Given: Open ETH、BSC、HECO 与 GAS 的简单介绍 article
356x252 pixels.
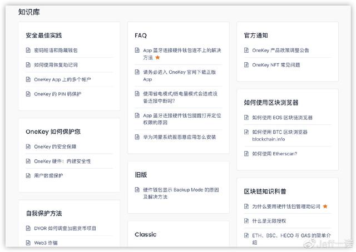Looking at the screenshot, I should coord(291,239).
